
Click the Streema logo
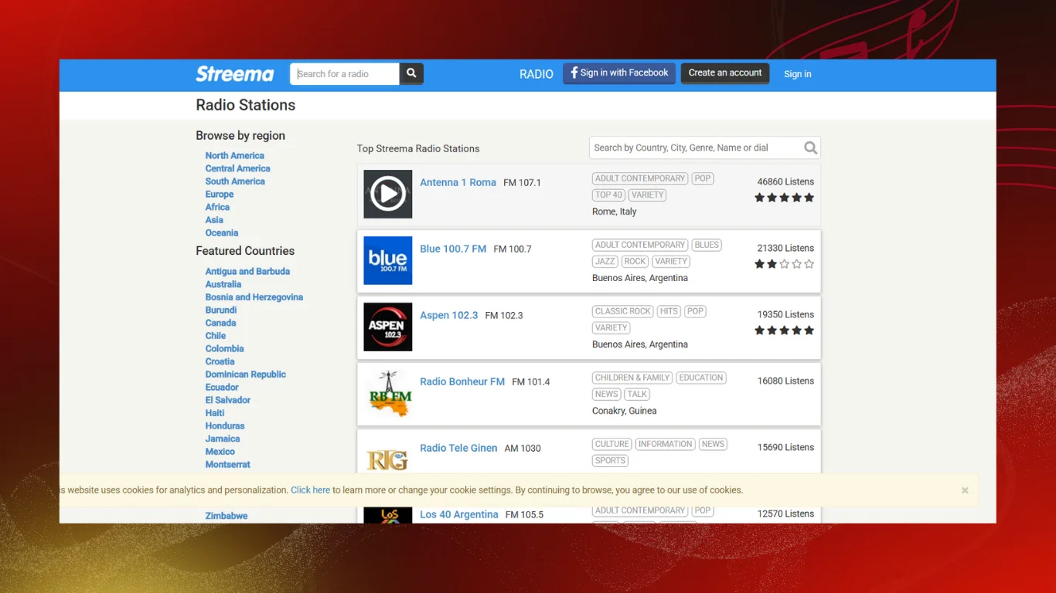(x=234, y=74)
